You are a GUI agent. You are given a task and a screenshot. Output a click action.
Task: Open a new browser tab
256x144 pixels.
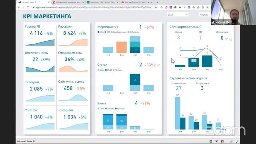(x=157, y=2)
